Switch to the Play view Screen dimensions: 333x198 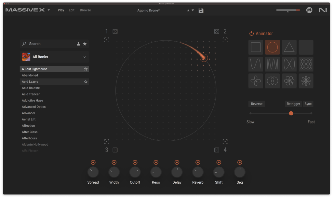[x=61, y=10]
